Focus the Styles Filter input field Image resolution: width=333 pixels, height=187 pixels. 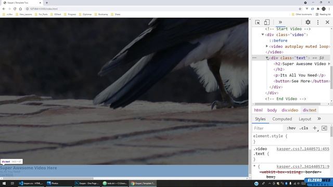click(x=268, y=128)
